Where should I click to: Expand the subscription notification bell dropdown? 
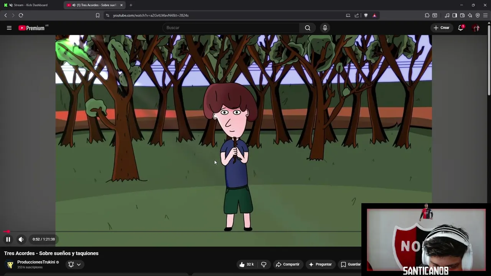coord(74,264)
